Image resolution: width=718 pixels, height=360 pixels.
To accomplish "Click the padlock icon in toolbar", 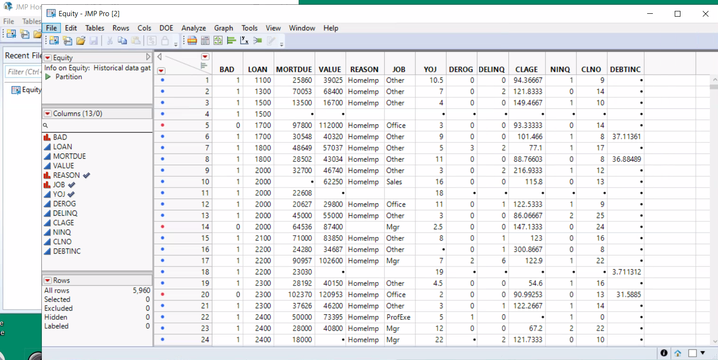I will 165,40.
